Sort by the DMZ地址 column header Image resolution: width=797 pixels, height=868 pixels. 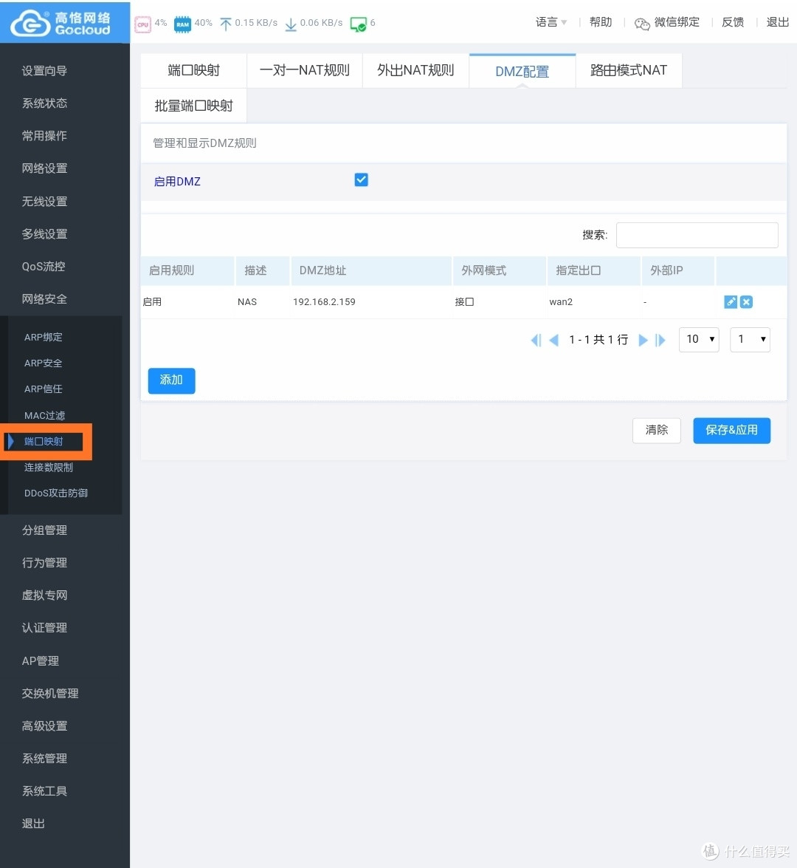pos(371,270)
